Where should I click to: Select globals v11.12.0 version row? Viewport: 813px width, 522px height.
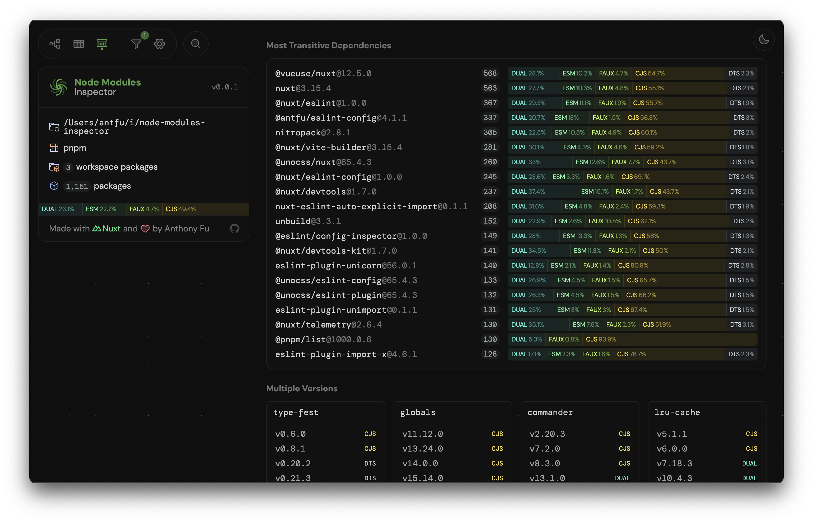pos(452,434)
